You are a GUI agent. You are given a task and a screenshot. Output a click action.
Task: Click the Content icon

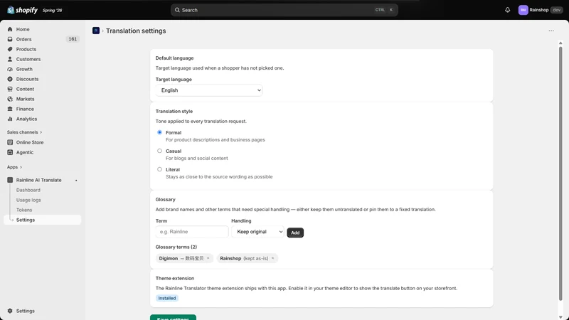(10, 89)
